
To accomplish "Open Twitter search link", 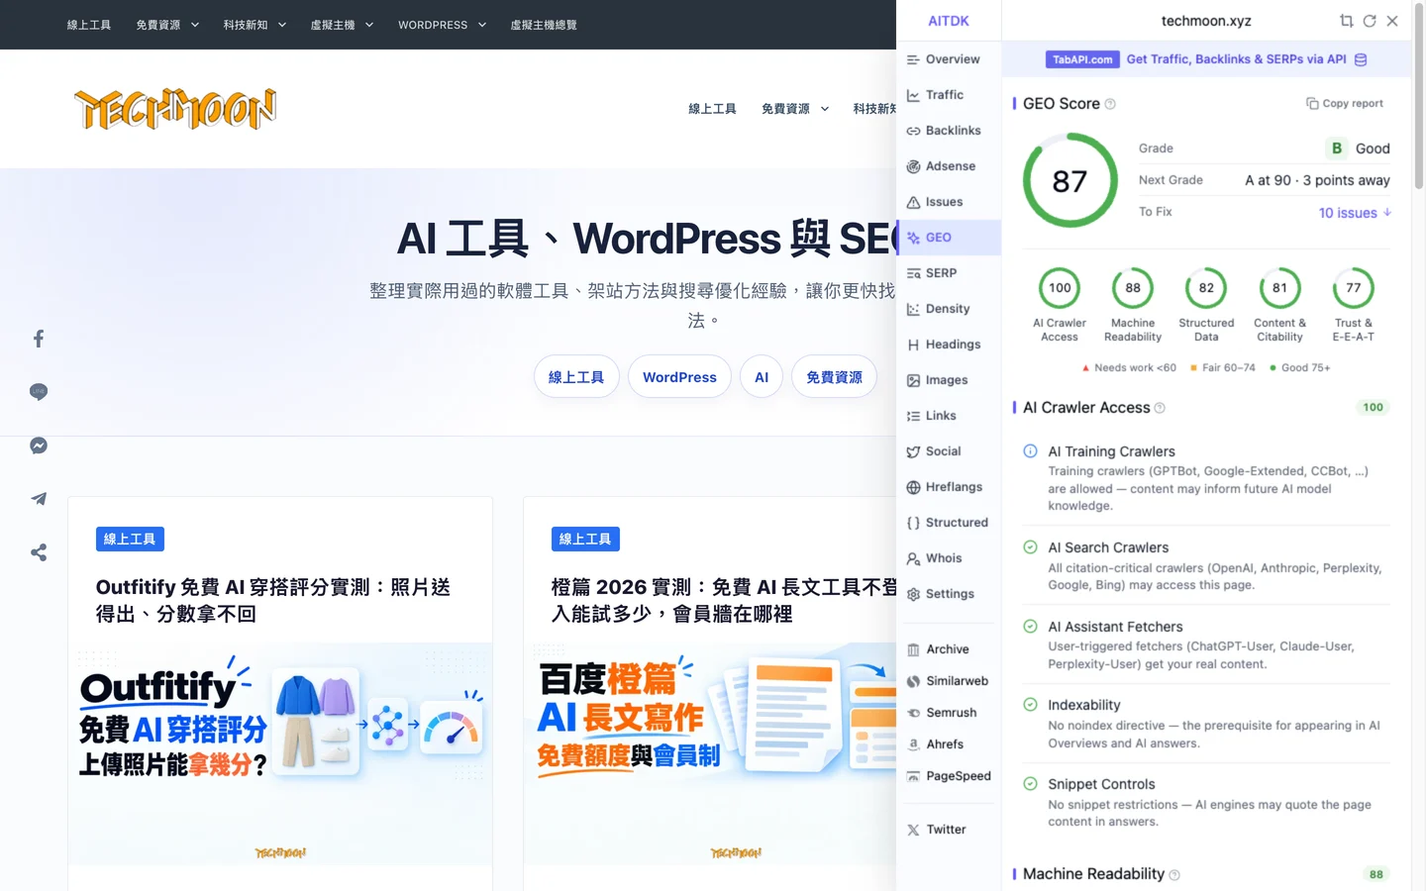I will [x=948, y=830].
